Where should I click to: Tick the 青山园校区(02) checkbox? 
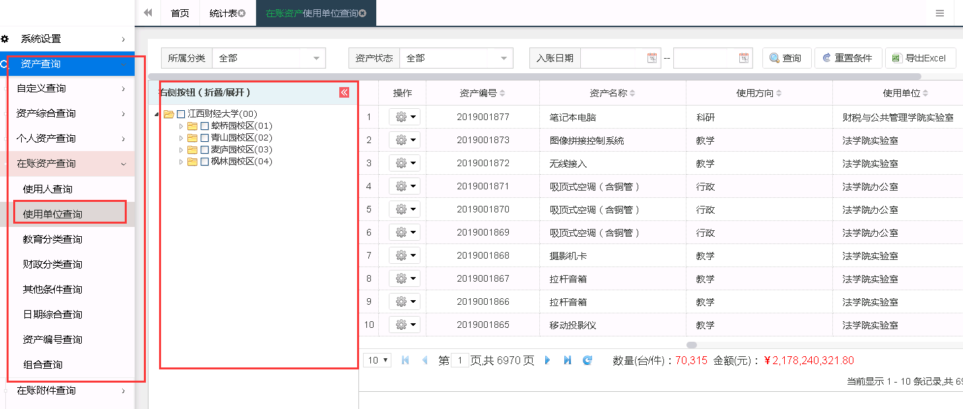(205, 138)
